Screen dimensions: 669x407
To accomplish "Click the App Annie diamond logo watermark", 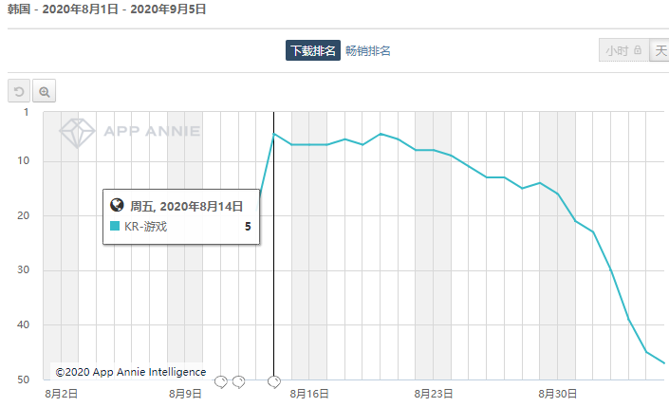I will tap(76, 133).
